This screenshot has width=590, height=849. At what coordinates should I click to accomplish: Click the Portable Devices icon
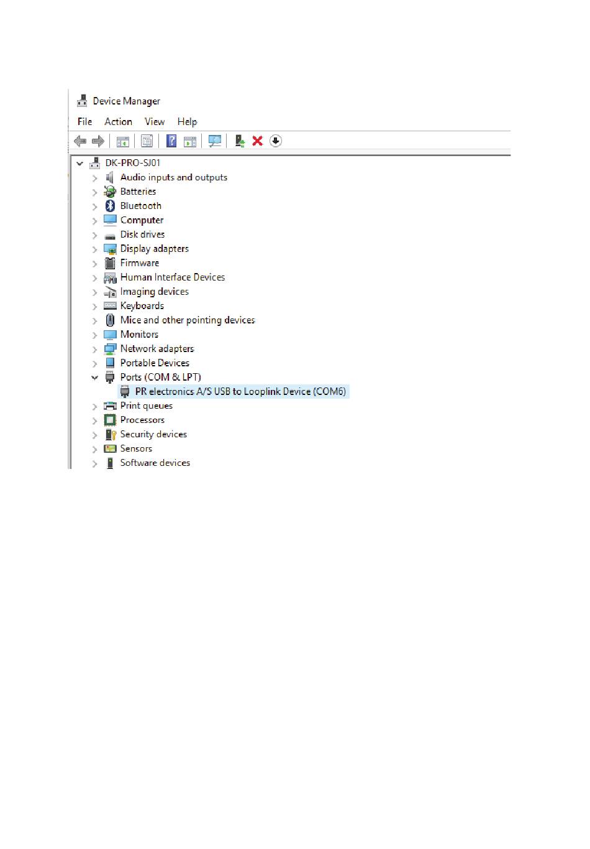tap(110, 363)
